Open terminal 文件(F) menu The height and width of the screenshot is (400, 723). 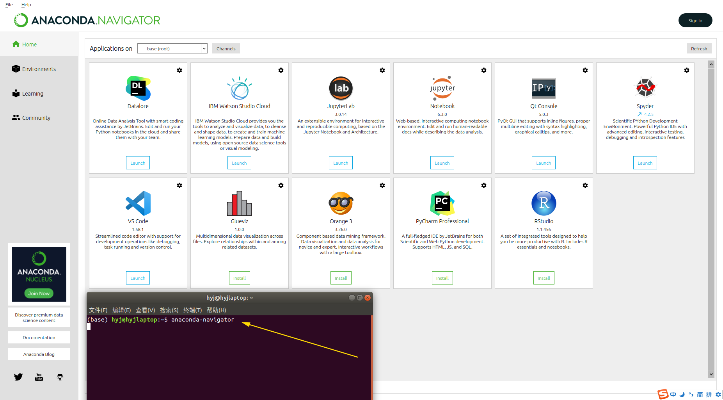[98, 310]
